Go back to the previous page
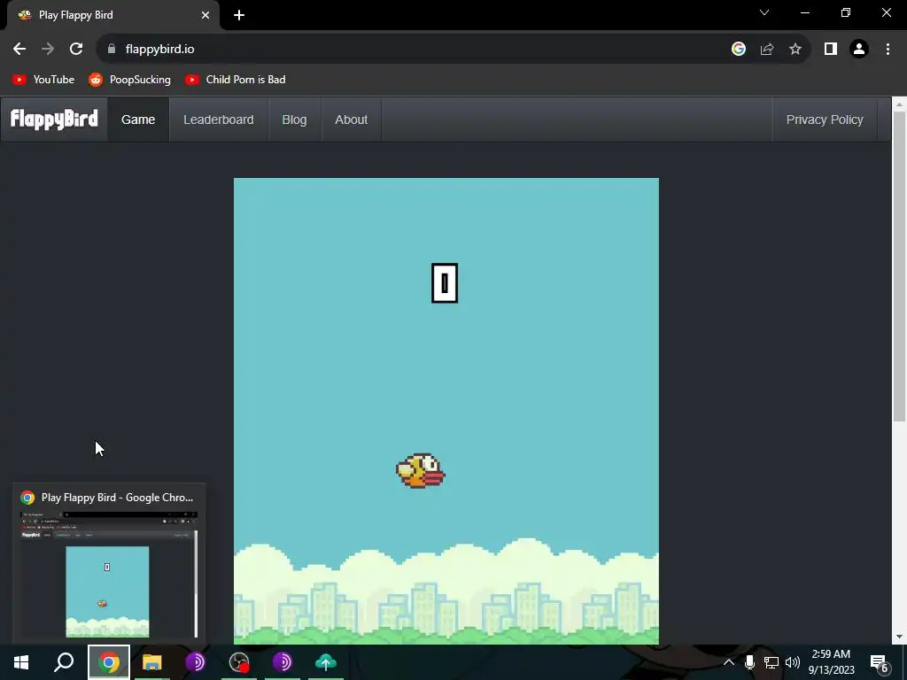 coord(19,50)
